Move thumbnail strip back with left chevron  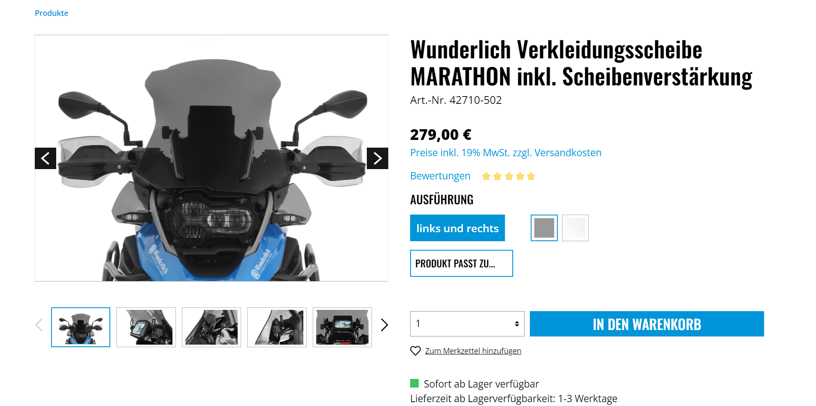[x=39, y=325]
